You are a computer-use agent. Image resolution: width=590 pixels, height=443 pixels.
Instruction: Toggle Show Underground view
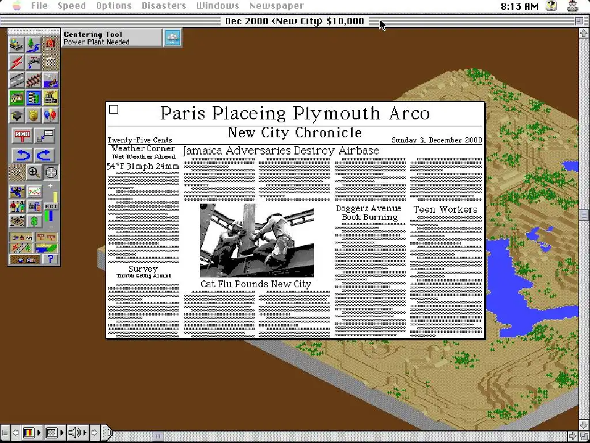point(25,259)
